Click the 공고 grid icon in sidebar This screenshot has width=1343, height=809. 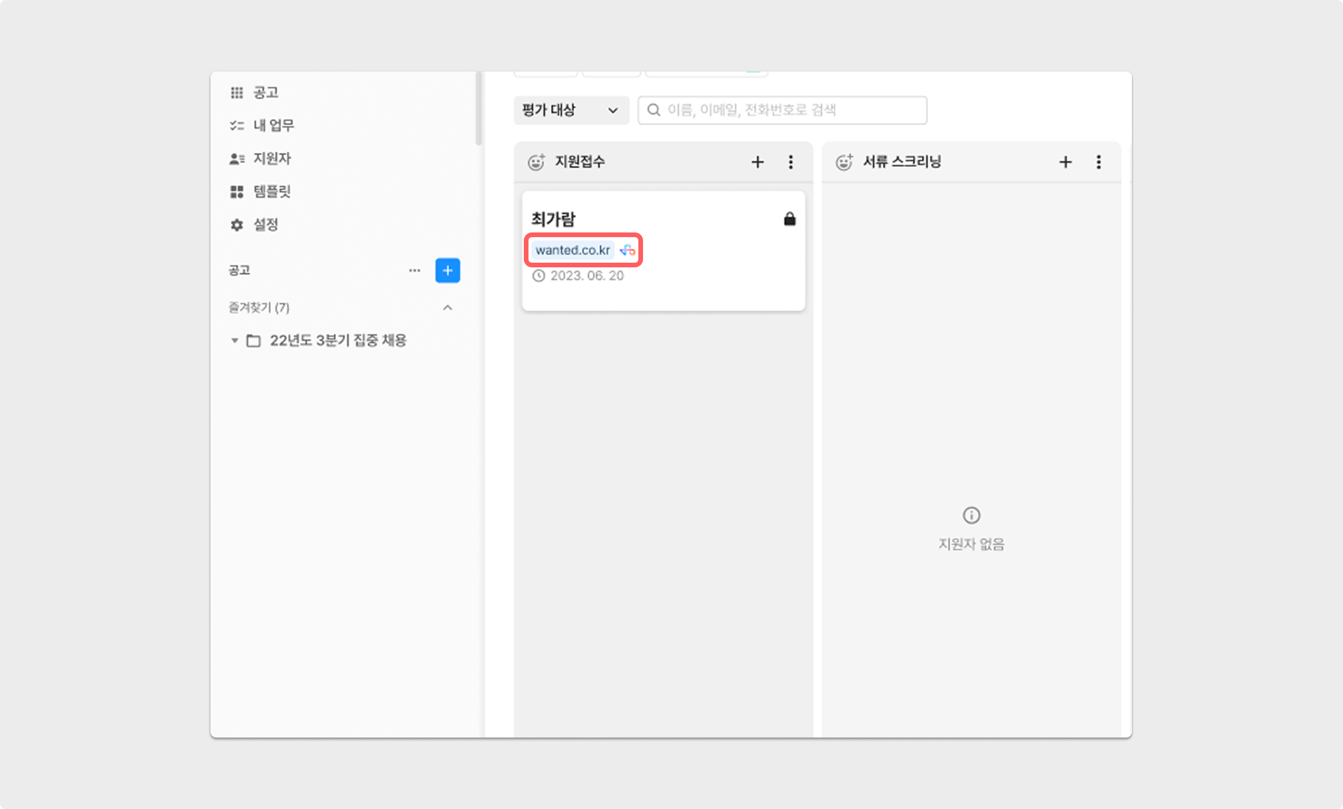pyautogui.click(x=237, y=92)
